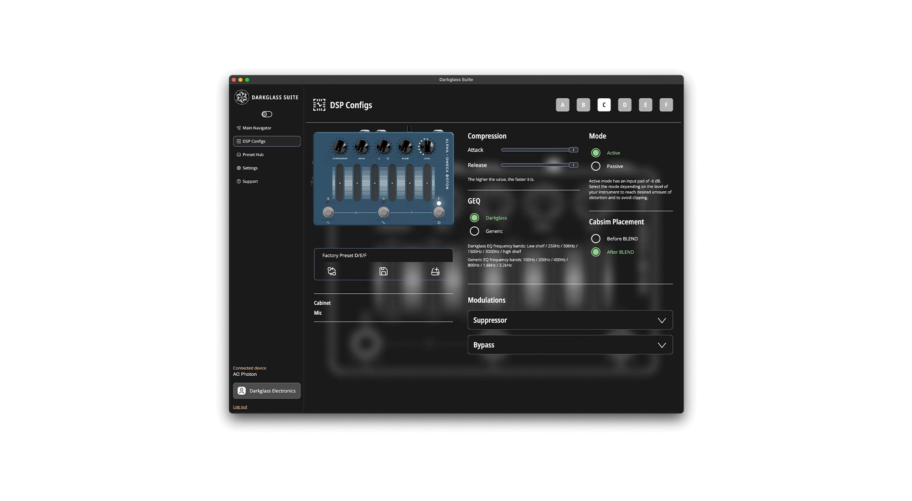912x501 pixels.
Task: Select the Passive mode radio button
Action: tap(596, 166)
